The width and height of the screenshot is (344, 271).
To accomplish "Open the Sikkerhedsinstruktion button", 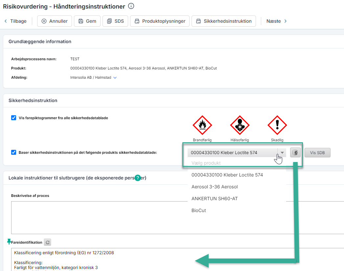I will click(x=223, y=21).
